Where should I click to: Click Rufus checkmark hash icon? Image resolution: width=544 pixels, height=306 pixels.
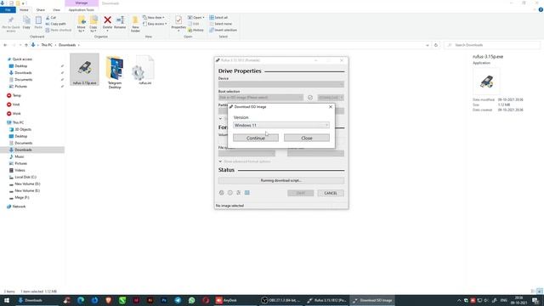pos(310,98)
